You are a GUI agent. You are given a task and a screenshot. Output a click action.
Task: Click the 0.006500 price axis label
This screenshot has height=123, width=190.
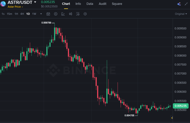click(181, 83)
